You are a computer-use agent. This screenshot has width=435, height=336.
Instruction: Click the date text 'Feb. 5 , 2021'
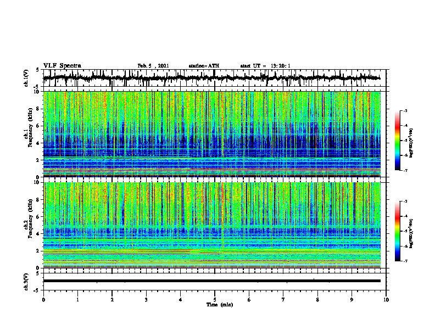(153, 66)
